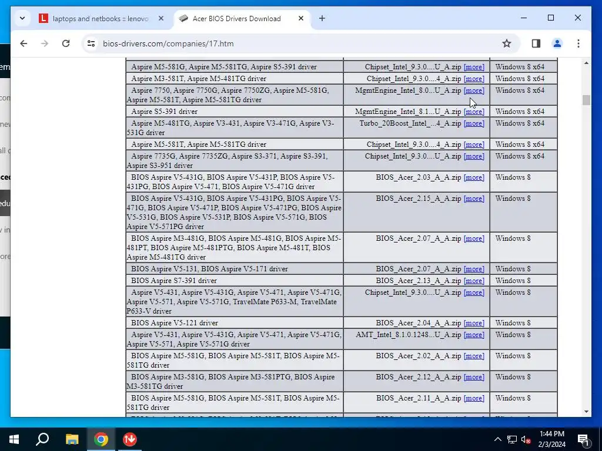Select text 'BIOS Aspire S7-391 driver'

174,281
